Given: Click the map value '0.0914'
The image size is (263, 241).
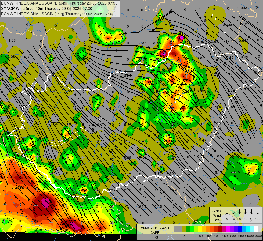Looking at the screenshot, I should (203, 157).
